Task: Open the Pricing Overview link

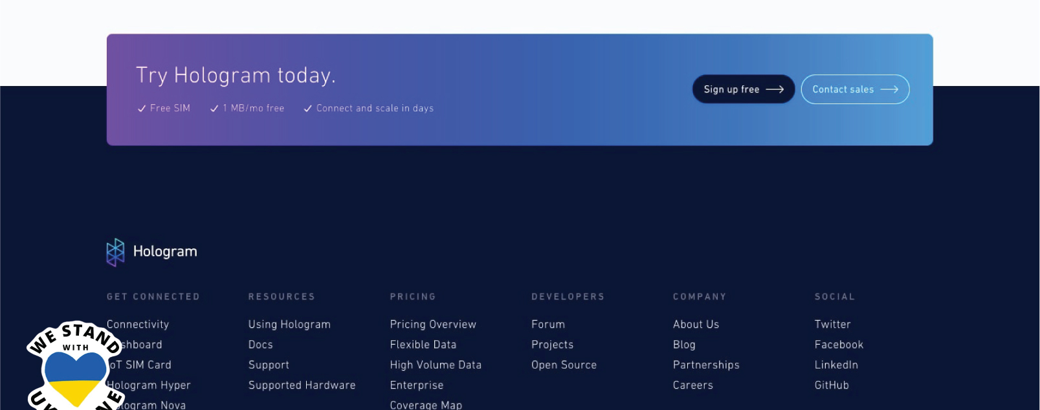Action: [x=433, y=325]
